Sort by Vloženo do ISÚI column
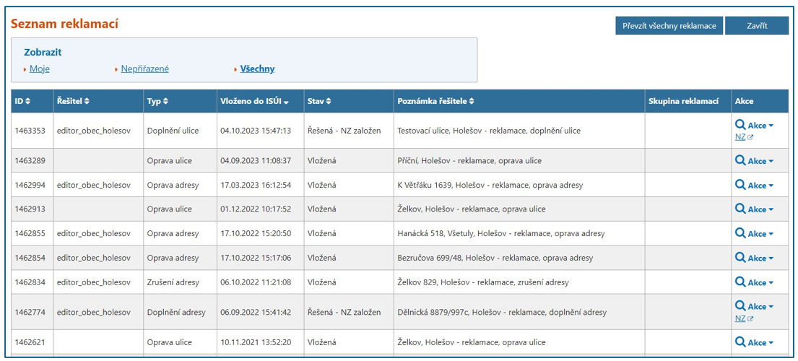The width and height of the screenshot is (798, 361). [x=254, y=102]
